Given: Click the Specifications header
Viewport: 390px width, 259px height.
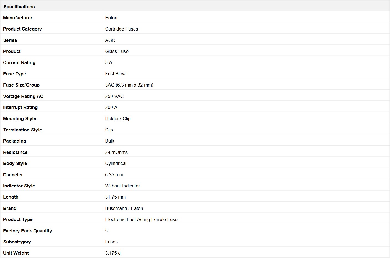Looking at the screenshot, I should tap(19, 7).
